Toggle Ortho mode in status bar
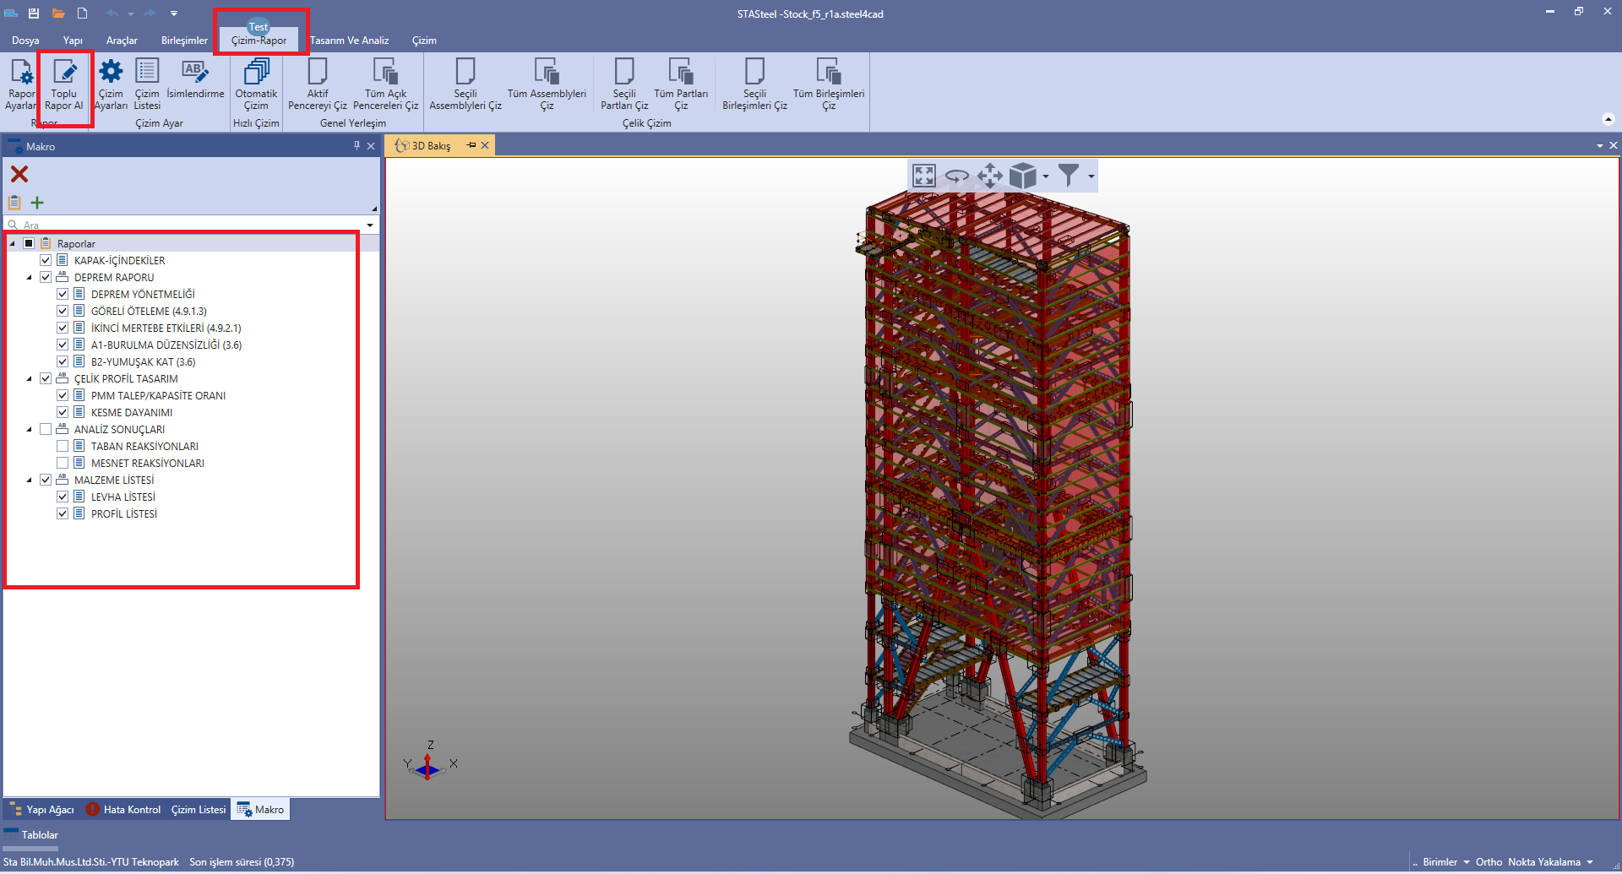1622x874 pixels. (x=1489, y=862)
